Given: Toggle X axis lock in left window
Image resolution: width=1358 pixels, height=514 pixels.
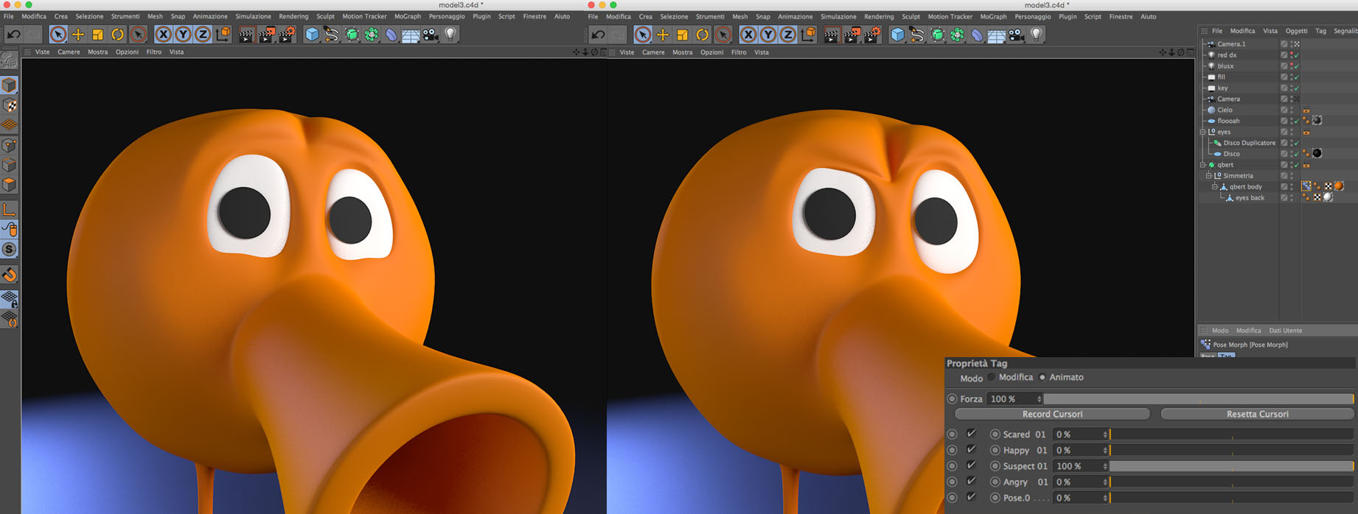Looking at the screenshot, I should [x=163, y=34].
